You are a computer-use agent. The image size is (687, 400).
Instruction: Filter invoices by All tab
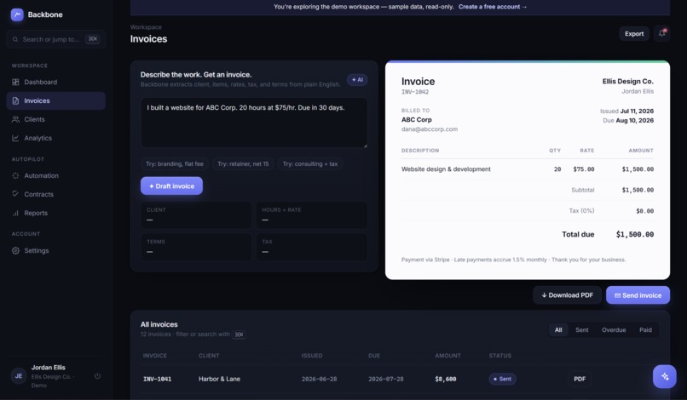click(558, 330)
